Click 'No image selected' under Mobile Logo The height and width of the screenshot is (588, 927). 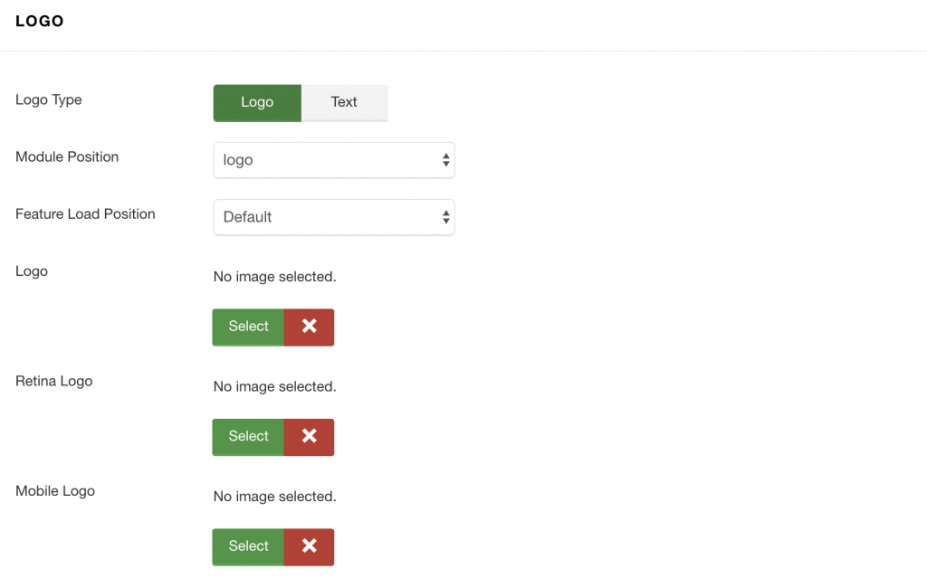pyautogui.click(x=273, y=496)
